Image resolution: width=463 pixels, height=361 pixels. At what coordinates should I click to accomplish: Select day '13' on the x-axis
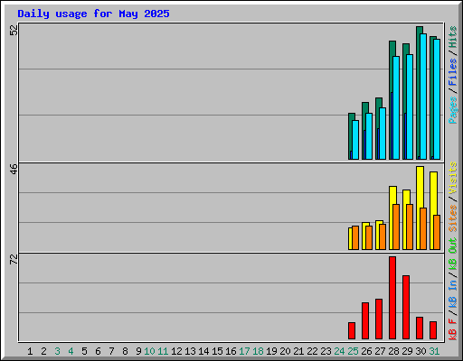click(x=190, y=351)
